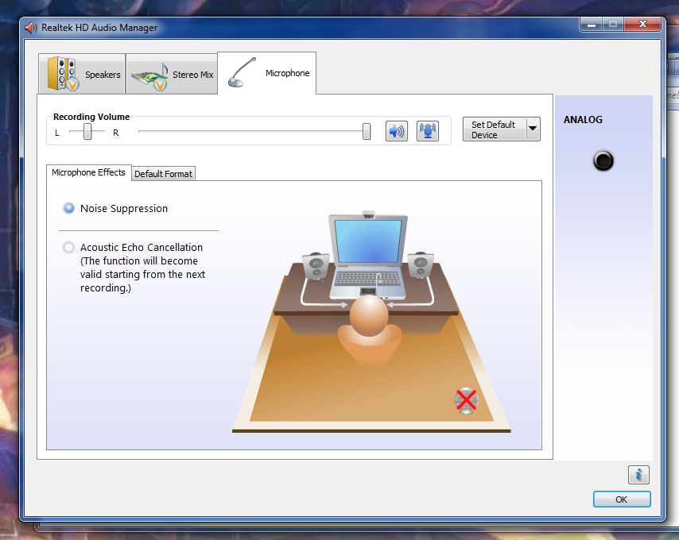679x540 pixels.
Task: Enable Noise Suppression option
Action: pos(69,208)
